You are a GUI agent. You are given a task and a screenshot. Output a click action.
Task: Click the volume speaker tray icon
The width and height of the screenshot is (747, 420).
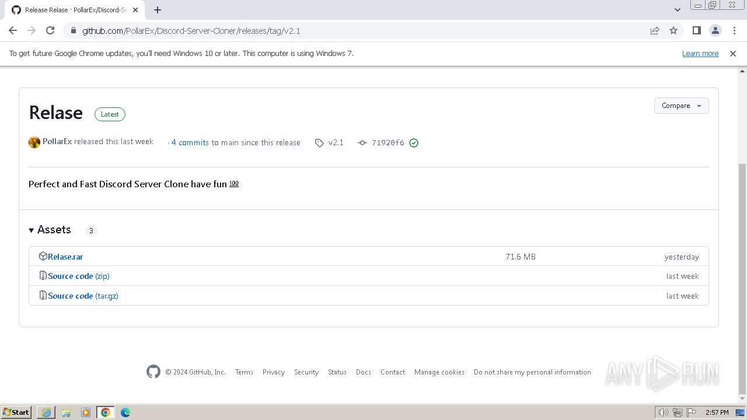663,412
